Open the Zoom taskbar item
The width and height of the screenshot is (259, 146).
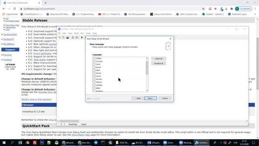[168, 142]
